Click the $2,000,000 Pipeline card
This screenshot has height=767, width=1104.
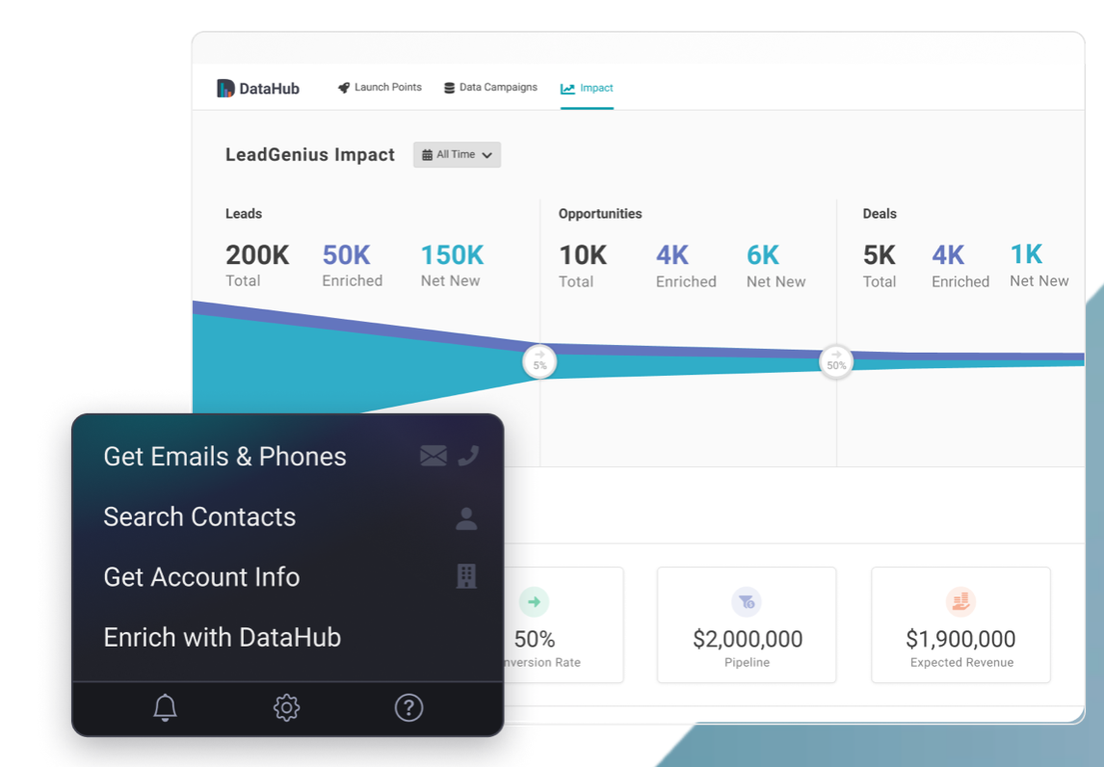tap(747, 624)
